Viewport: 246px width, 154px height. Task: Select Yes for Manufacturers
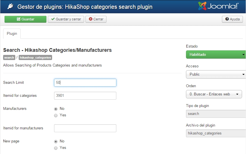coord(56,115)
